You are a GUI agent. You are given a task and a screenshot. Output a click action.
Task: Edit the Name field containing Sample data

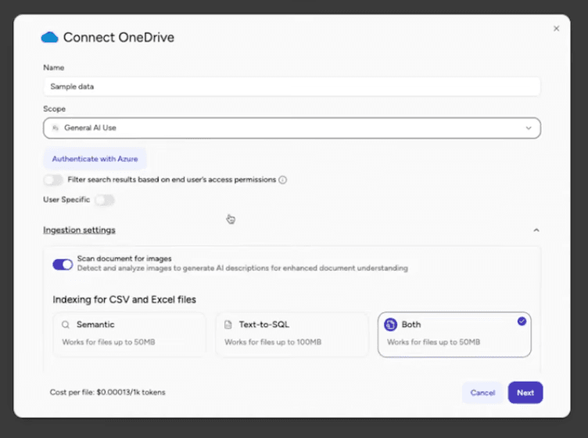click(x=292, y=87)
